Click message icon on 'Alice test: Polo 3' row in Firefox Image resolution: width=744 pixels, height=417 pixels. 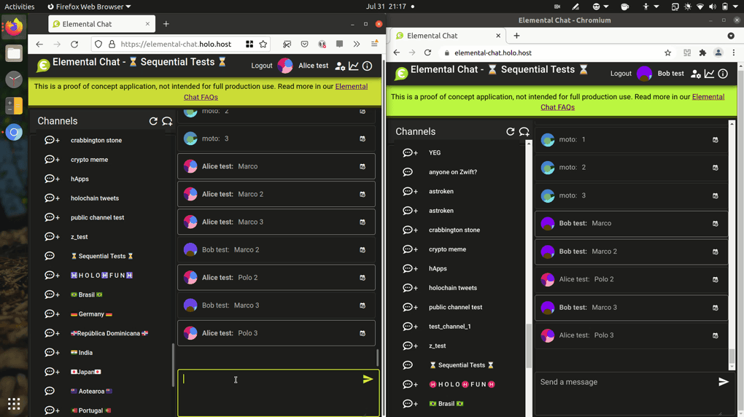click(x=363, y=333)
